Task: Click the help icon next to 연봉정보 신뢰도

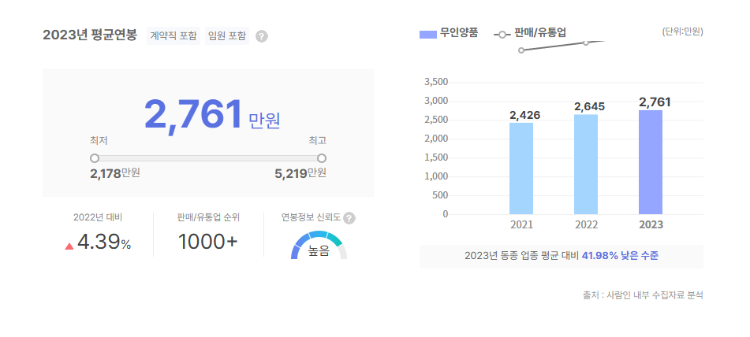Action: (349, 218)
